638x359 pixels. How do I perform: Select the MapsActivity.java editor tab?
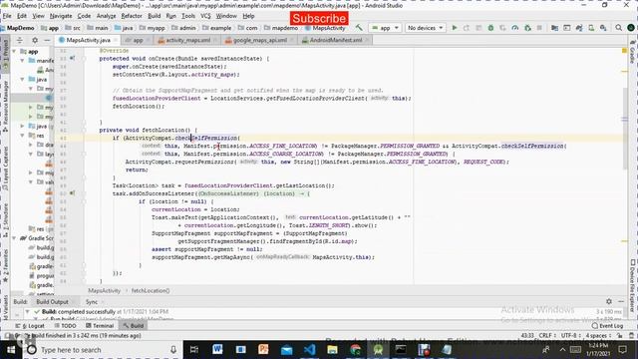click(88, 40)
